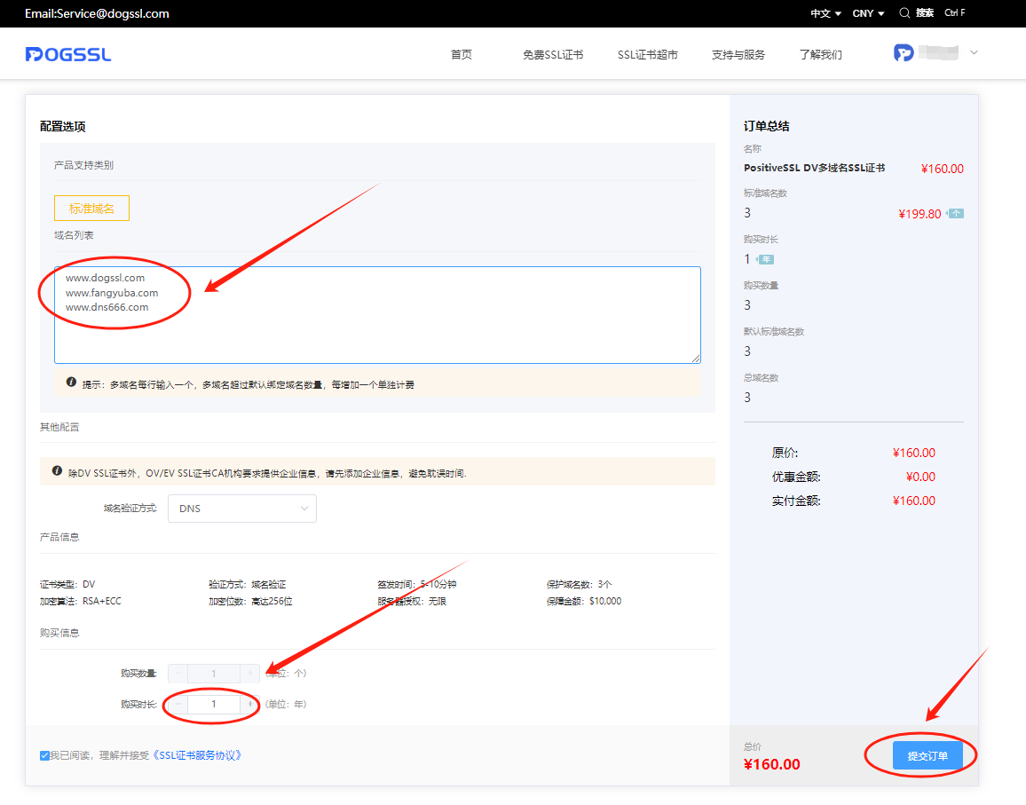Click the PositiveSSL DV多域名SSL证书 product name

coord(814,169)
